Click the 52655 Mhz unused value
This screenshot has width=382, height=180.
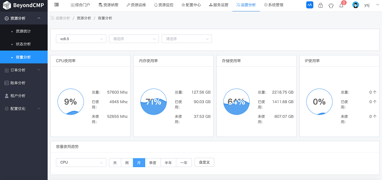pyautogui.click(x=117, y=116)
